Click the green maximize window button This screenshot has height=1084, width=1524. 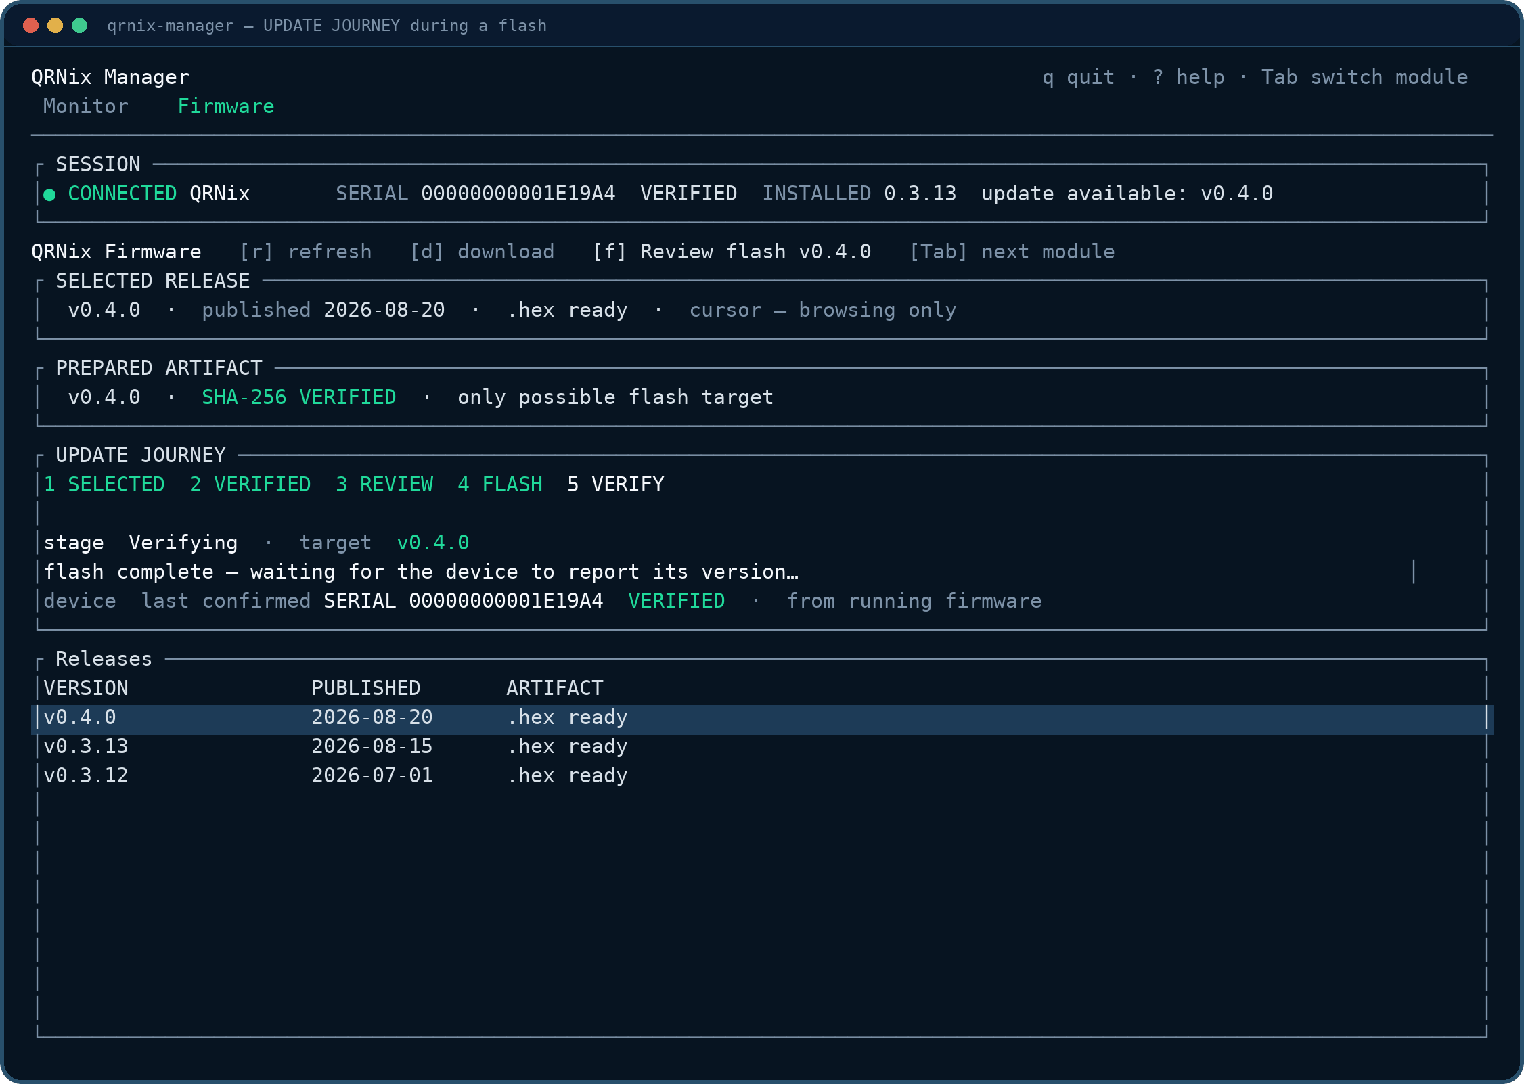coord(79,25)
